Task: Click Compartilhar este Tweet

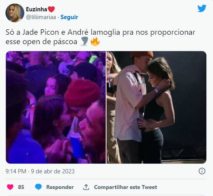Action: 126,187
